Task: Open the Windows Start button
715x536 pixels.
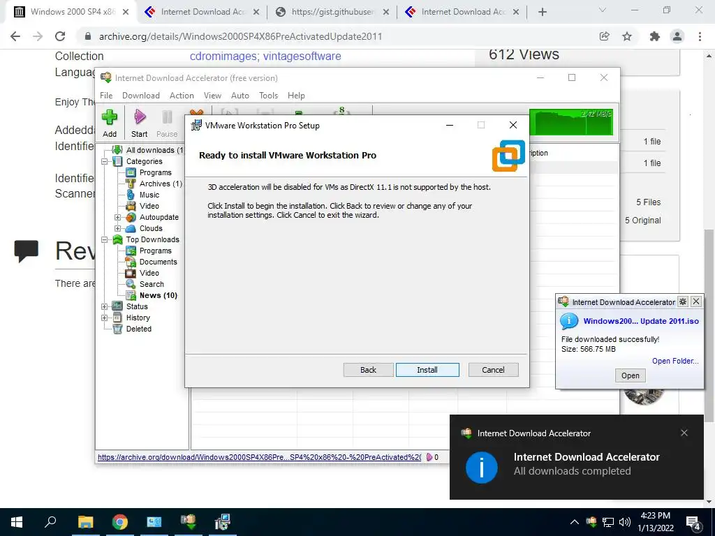Action: (17, 522)
